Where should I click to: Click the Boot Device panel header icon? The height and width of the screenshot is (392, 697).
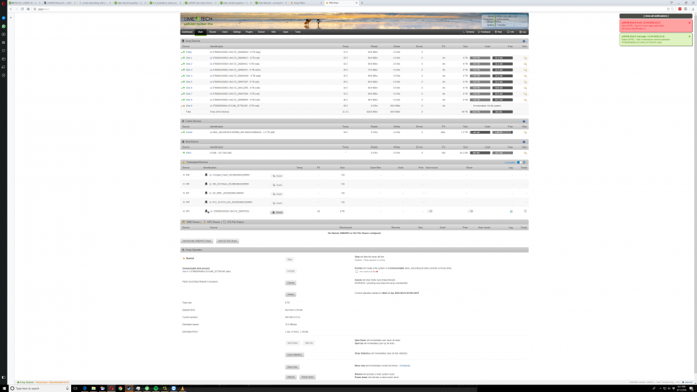click(523, 141)
